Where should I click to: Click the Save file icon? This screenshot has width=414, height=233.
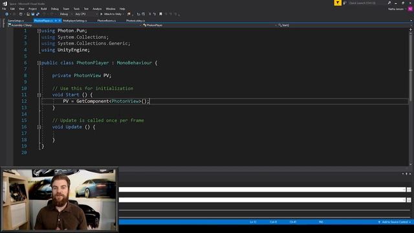pyautogui.click(x=33, y=14)
